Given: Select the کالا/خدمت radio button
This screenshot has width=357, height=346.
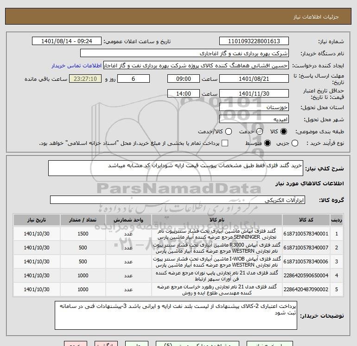Looking at the screenshot, I should (x=229, y=131).
